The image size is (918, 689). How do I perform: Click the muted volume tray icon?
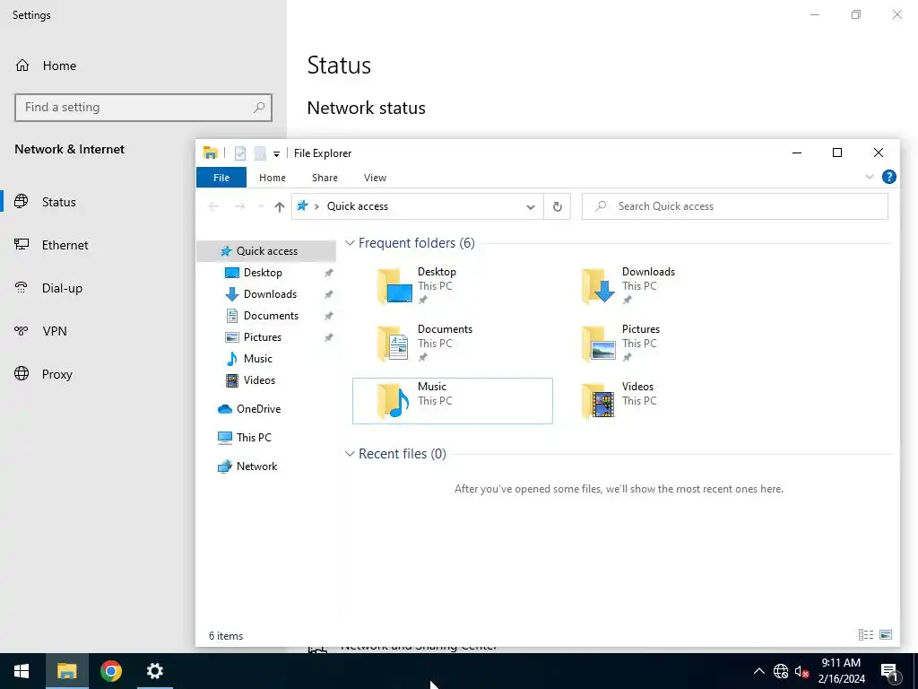[801, 671]
